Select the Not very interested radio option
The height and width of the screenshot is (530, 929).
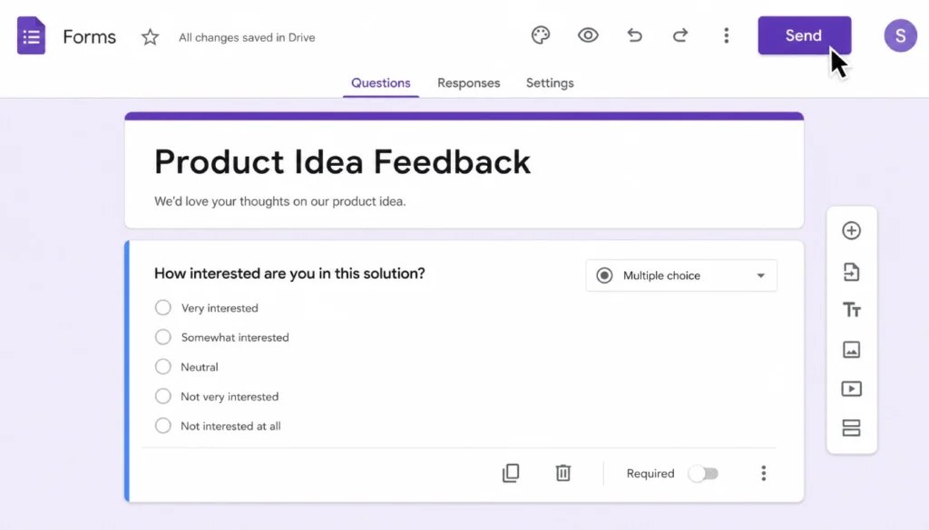163,396
